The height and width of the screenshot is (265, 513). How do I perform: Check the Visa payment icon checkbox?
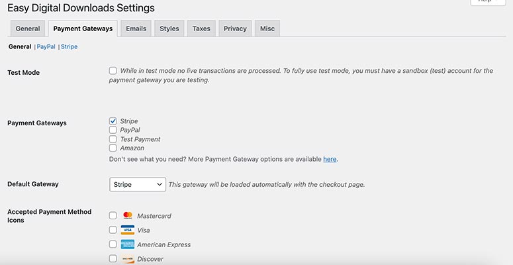(113, 230)
